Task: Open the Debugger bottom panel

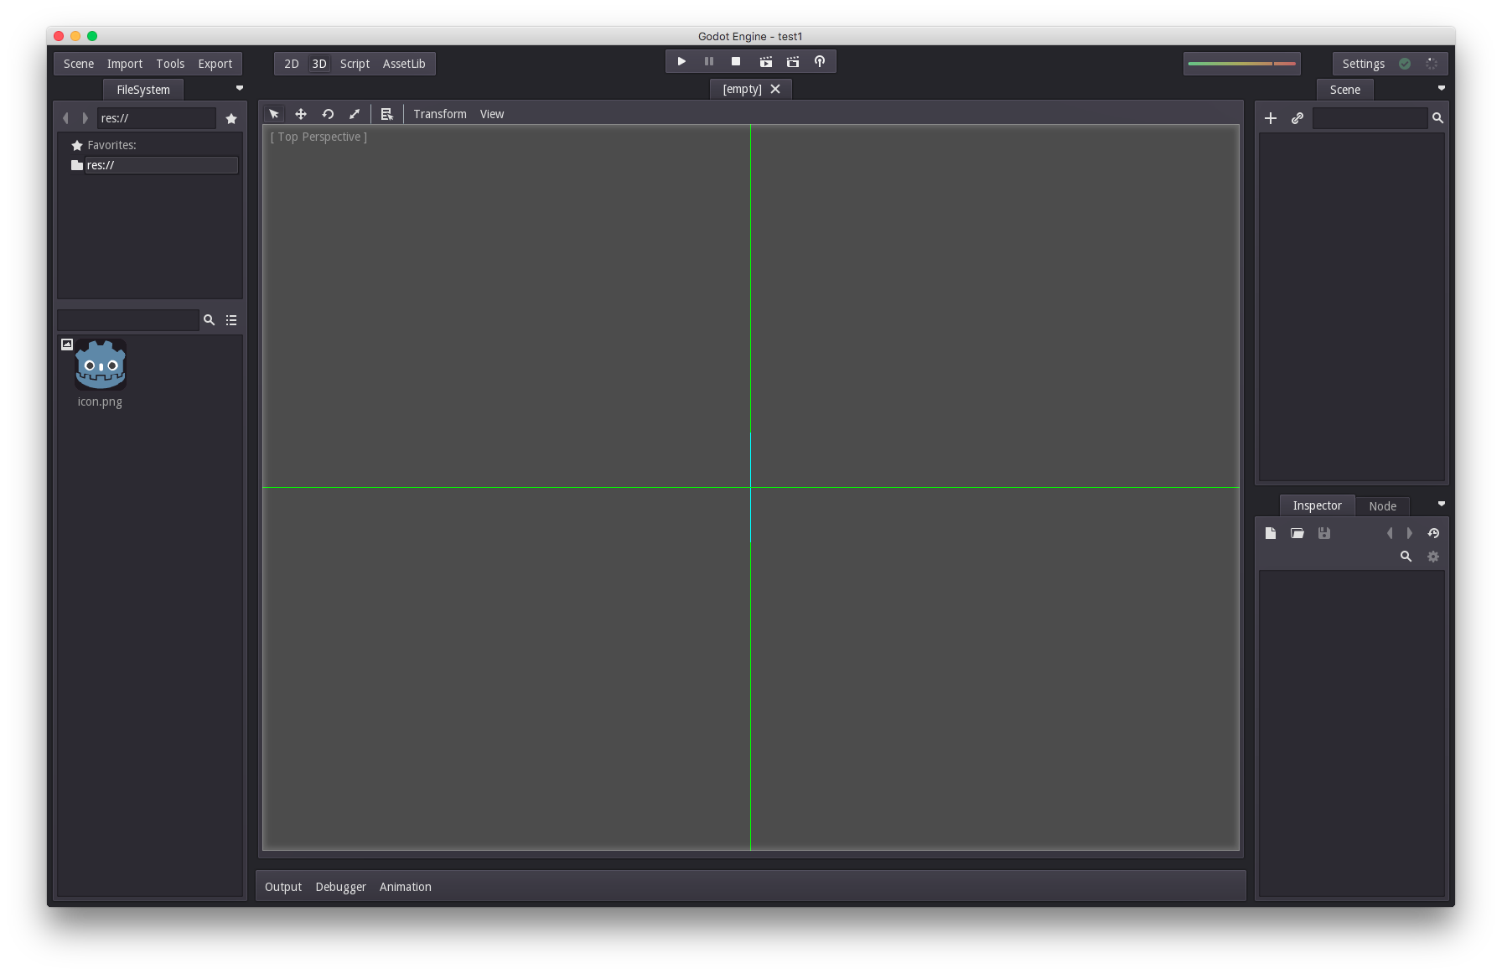Action: pyautogui.click(x=341, y=887)
